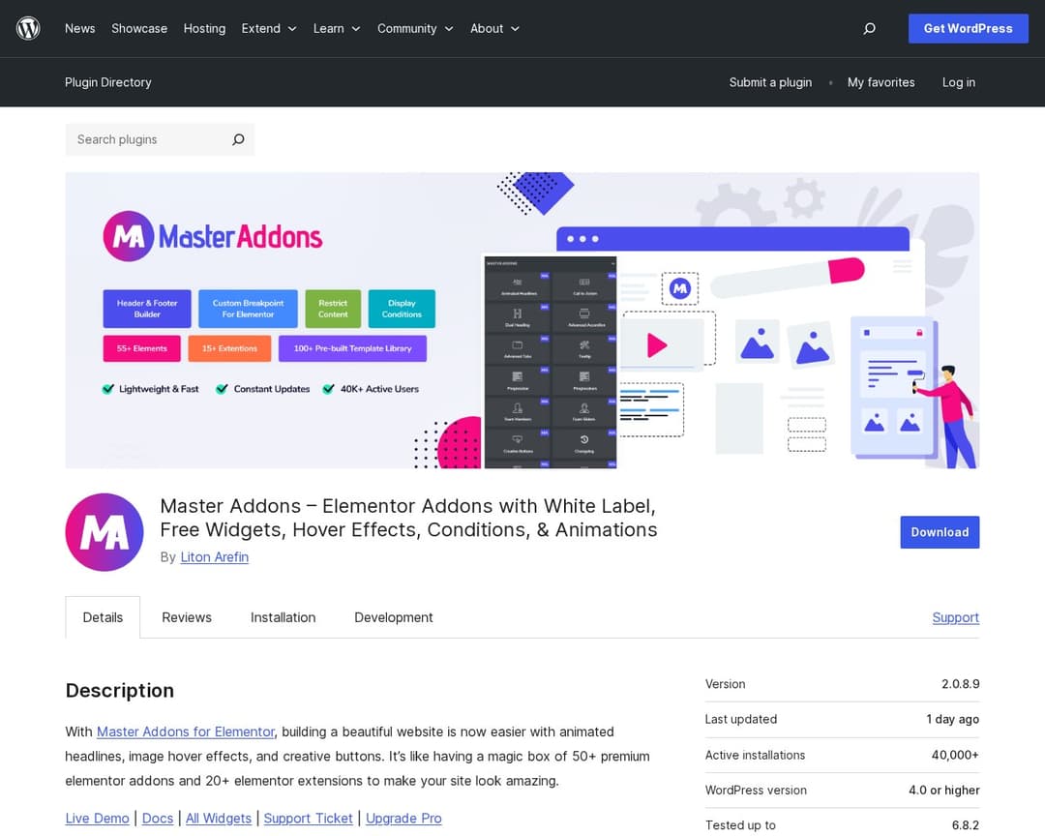
Task: Expand the About dropdown menu
Action: pos(494,29)
